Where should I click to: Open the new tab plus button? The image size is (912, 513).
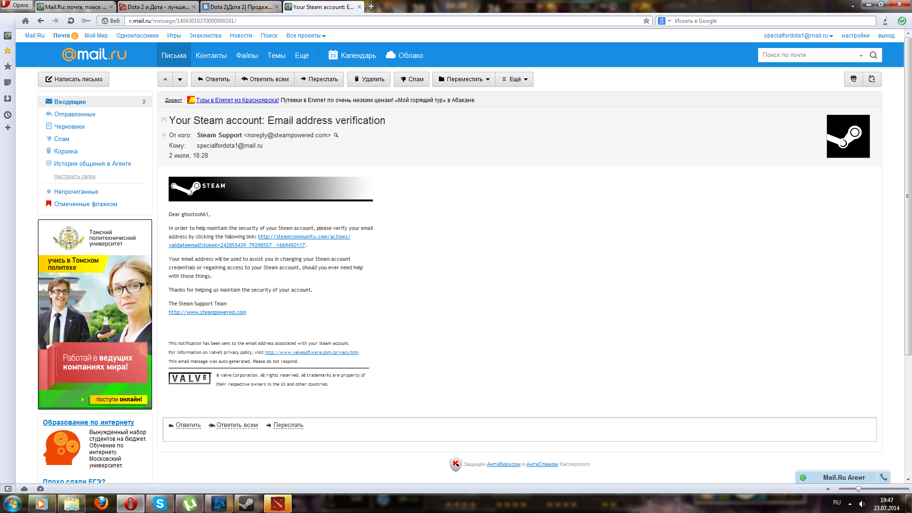(371, 7)
